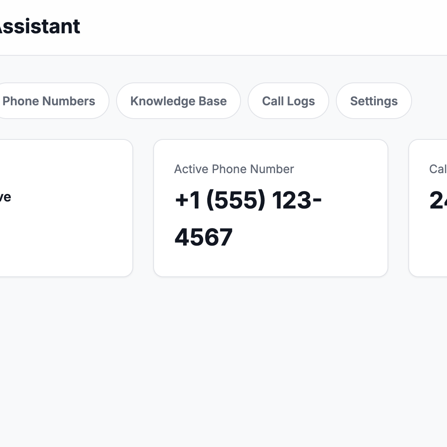
Task: Click the 'Cal' label in the right card
Action: click(437, 169)
